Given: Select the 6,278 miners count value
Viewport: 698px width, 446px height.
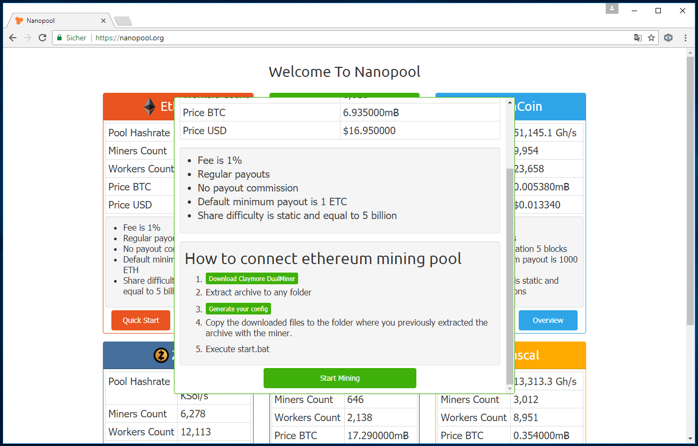Looking at the screenshot, I should 193,414.
